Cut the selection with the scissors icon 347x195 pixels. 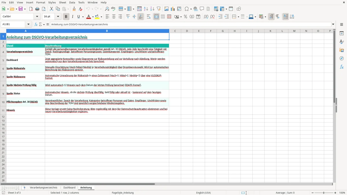[51, 9]
